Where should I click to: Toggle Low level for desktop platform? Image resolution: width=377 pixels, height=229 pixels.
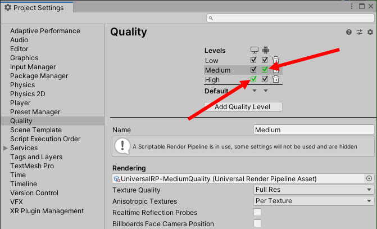point(253,60)
